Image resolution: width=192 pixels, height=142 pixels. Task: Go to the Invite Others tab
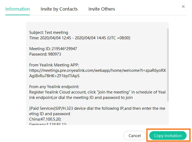[x=102, y=9]
